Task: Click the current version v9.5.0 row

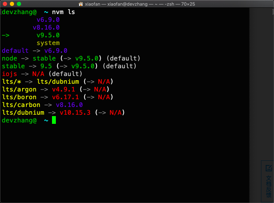Action: tap(48, 35)
